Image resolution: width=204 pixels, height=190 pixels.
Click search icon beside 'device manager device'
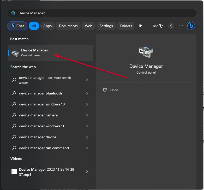[14, 137]
